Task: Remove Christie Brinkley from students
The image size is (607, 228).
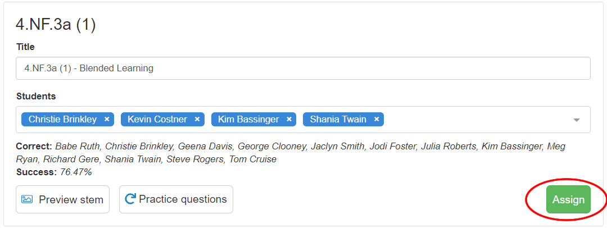Action: pos(107,119)
